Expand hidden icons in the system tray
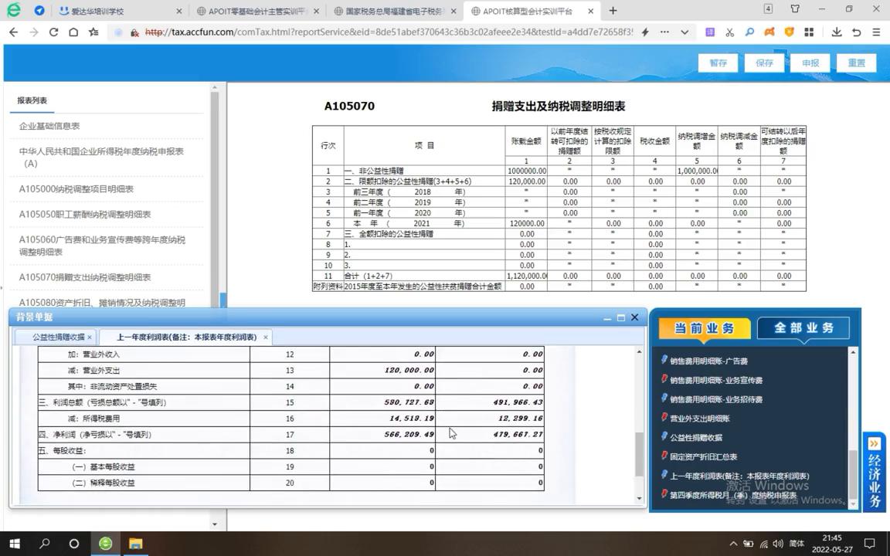This screenshot has height=556, width=890. point(732,543)
